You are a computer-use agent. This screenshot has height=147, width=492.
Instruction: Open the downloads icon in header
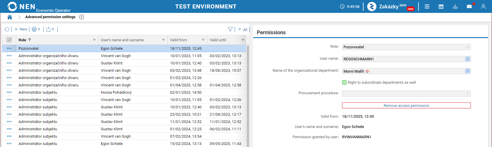click(x=455, y=6)
